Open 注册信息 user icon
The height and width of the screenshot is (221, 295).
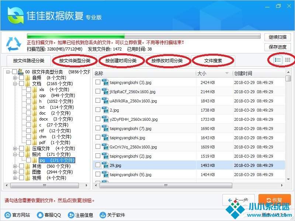(x=71, y=215)
